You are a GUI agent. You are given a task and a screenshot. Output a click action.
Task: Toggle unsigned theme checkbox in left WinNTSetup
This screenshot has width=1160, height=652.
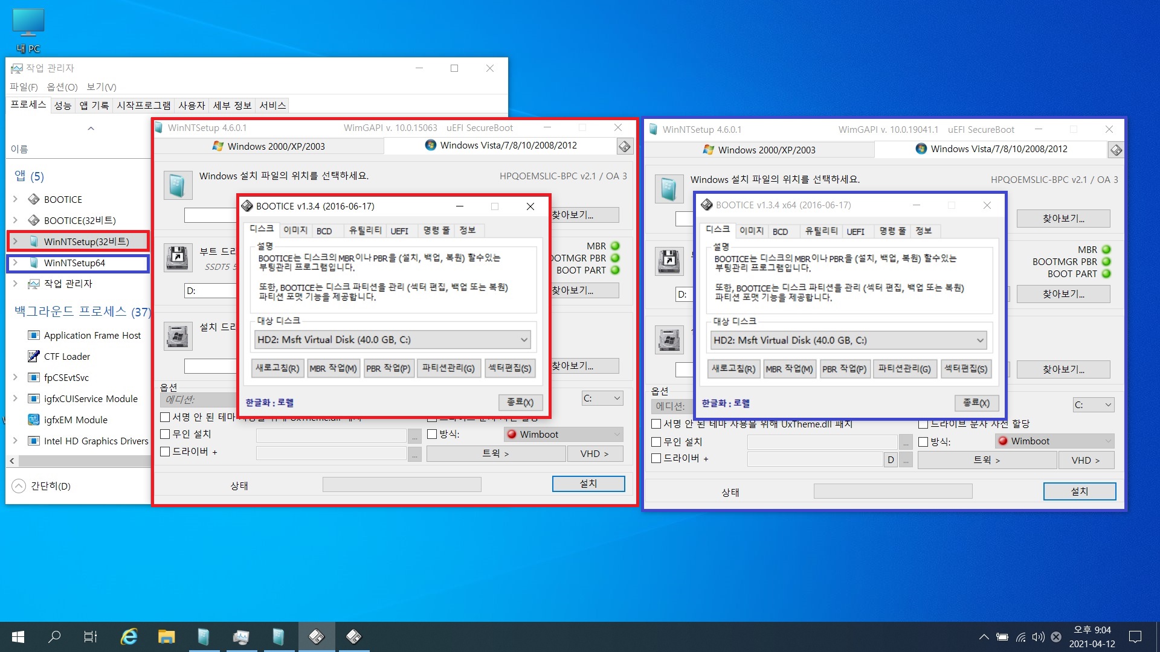(x=165, y=417)
